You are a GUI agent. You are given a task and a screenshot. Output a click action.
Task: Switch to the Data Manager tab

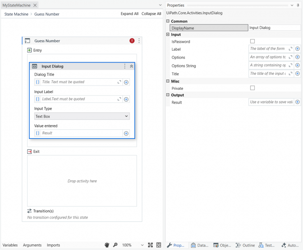pyautogui.click(x=200, y=245)
